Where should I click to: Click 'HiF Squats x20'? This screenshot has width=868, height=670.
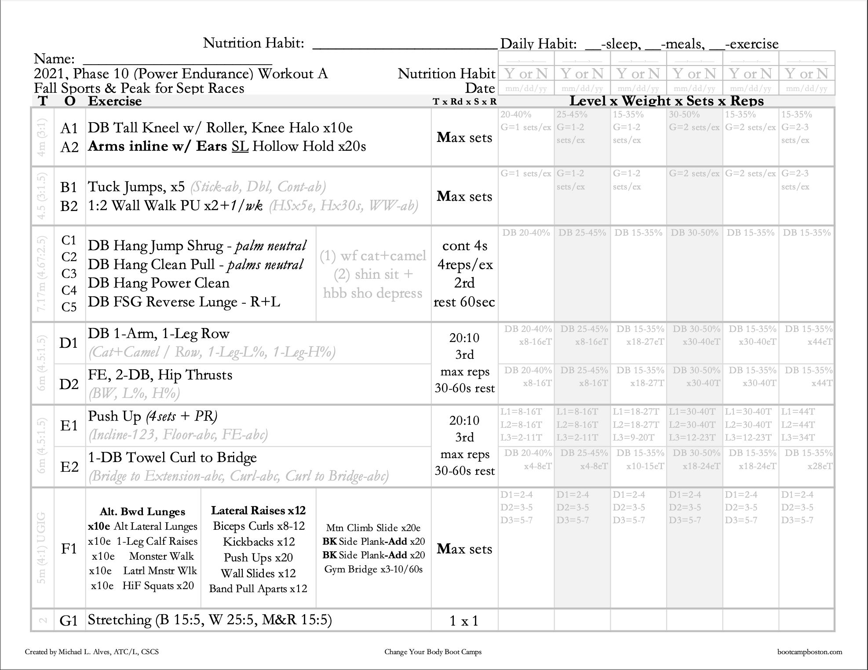[158, 586]
